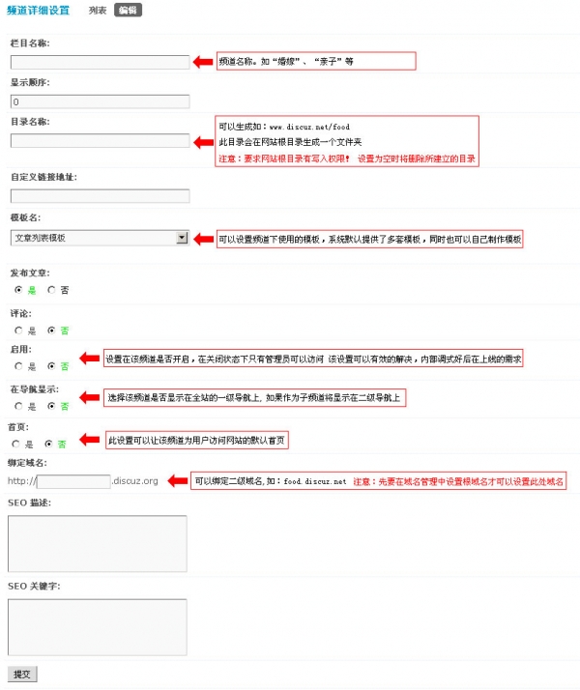Set 首页 option to 是
Image resolution: width=580 pixels, height=690 pixels.
click(16, 444)
